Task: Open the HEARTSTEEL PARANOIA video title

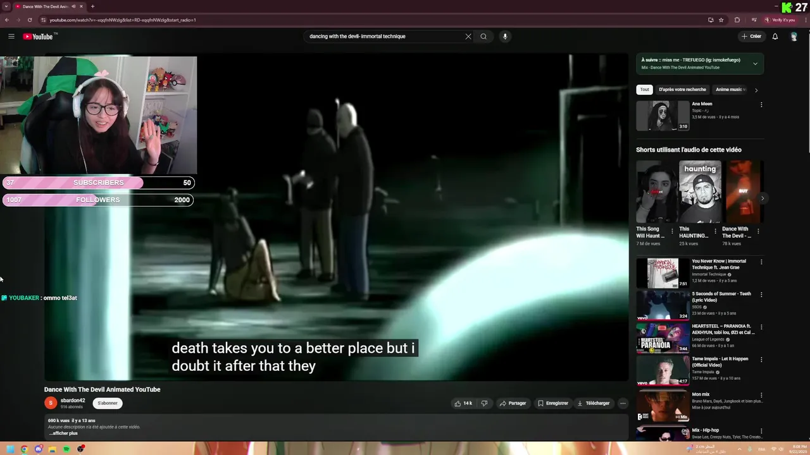Action: [723, 329]
